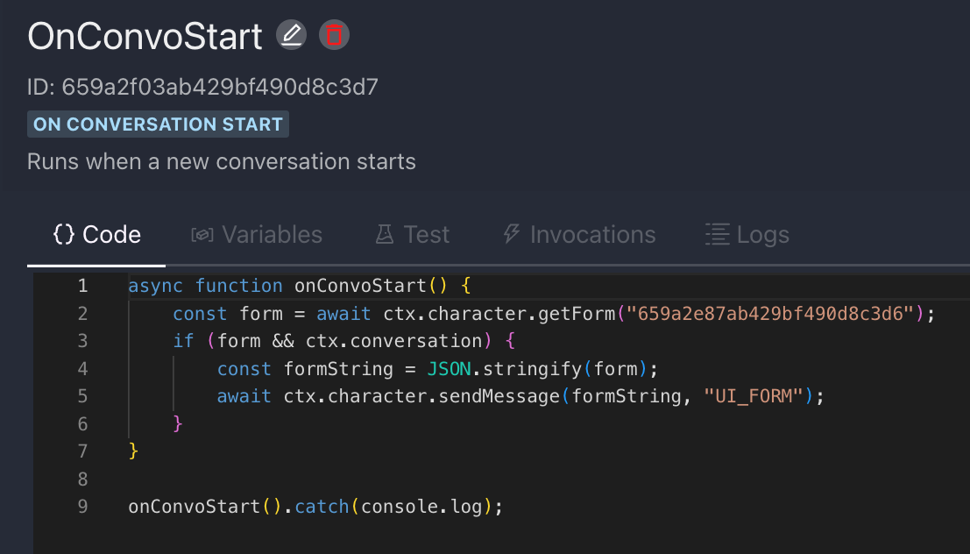Viewport: 970px width, 554px height.
Task: Open the Invocations tab
Action: click(579, 235)
